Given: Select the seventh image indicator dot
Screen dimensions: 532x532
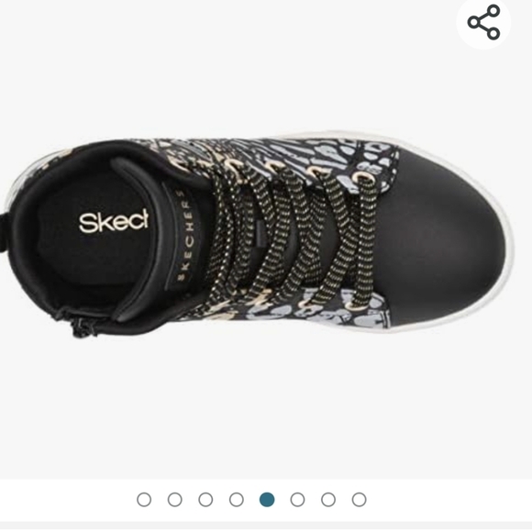Looking at the screenshot, I should click(x=328, y=499).
